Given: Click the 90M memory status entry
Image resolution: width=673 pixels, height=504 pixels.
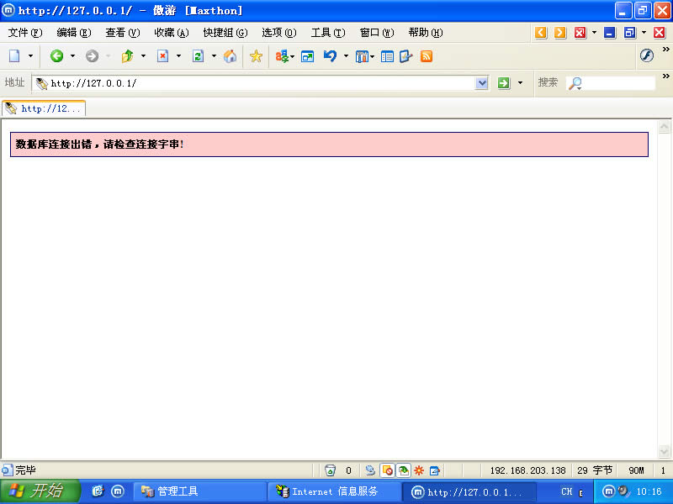Looking at the screenshot, I should (636, 470).
